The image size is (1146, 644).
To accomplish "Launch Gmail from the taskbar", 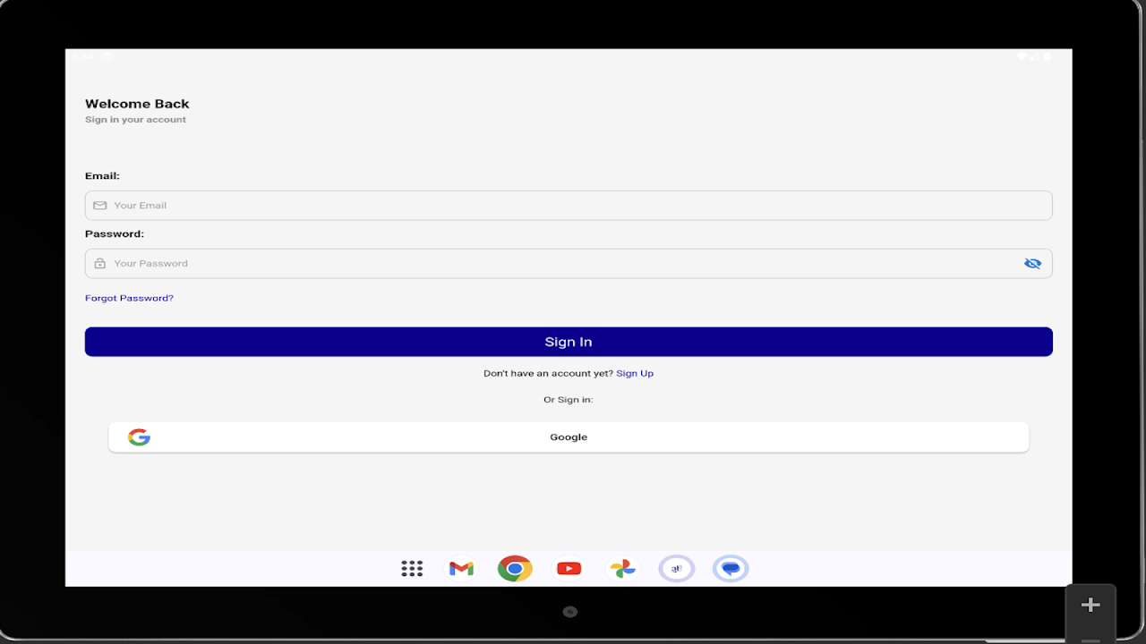I will coord(461,569).
